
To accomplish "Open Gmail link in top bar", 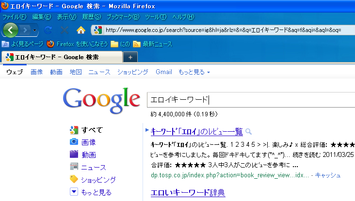I will click(164, 72).
